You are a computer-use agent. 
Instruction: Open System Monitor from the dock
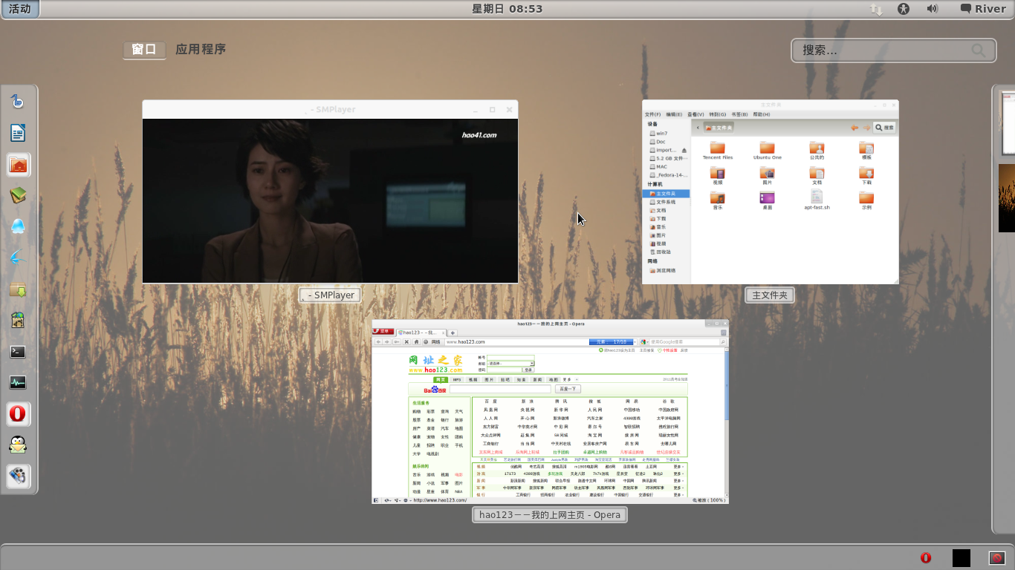(x=18, y=383)
